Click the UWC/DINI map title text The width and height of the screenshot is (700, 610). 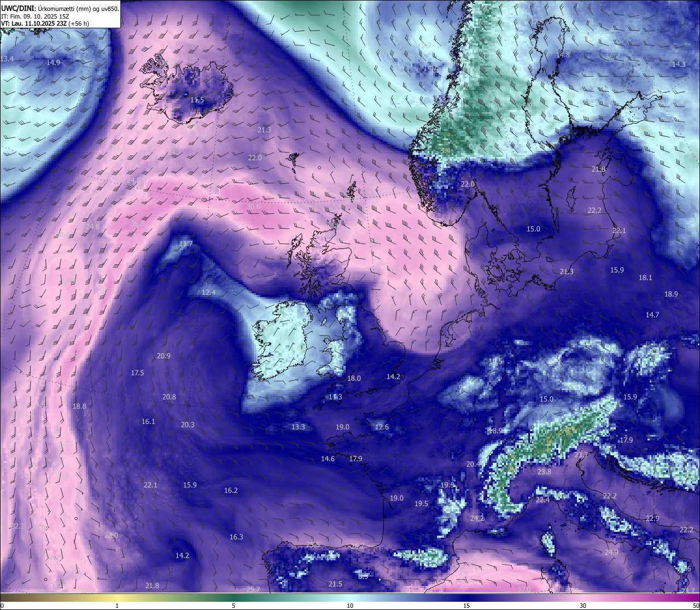(60, 8)
